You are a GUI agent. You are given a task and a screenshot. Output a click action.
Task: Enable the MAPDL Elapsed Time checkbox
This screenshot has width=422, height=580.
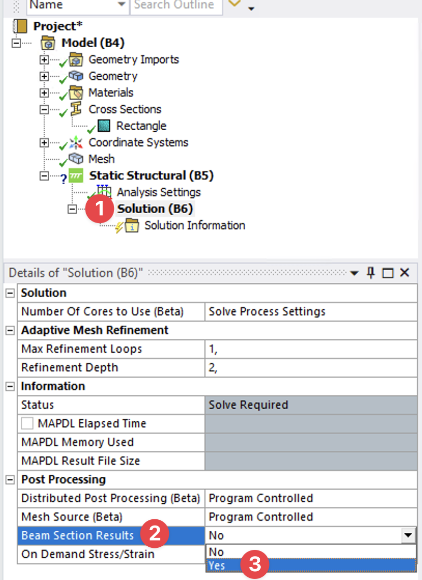click(27, 424)
